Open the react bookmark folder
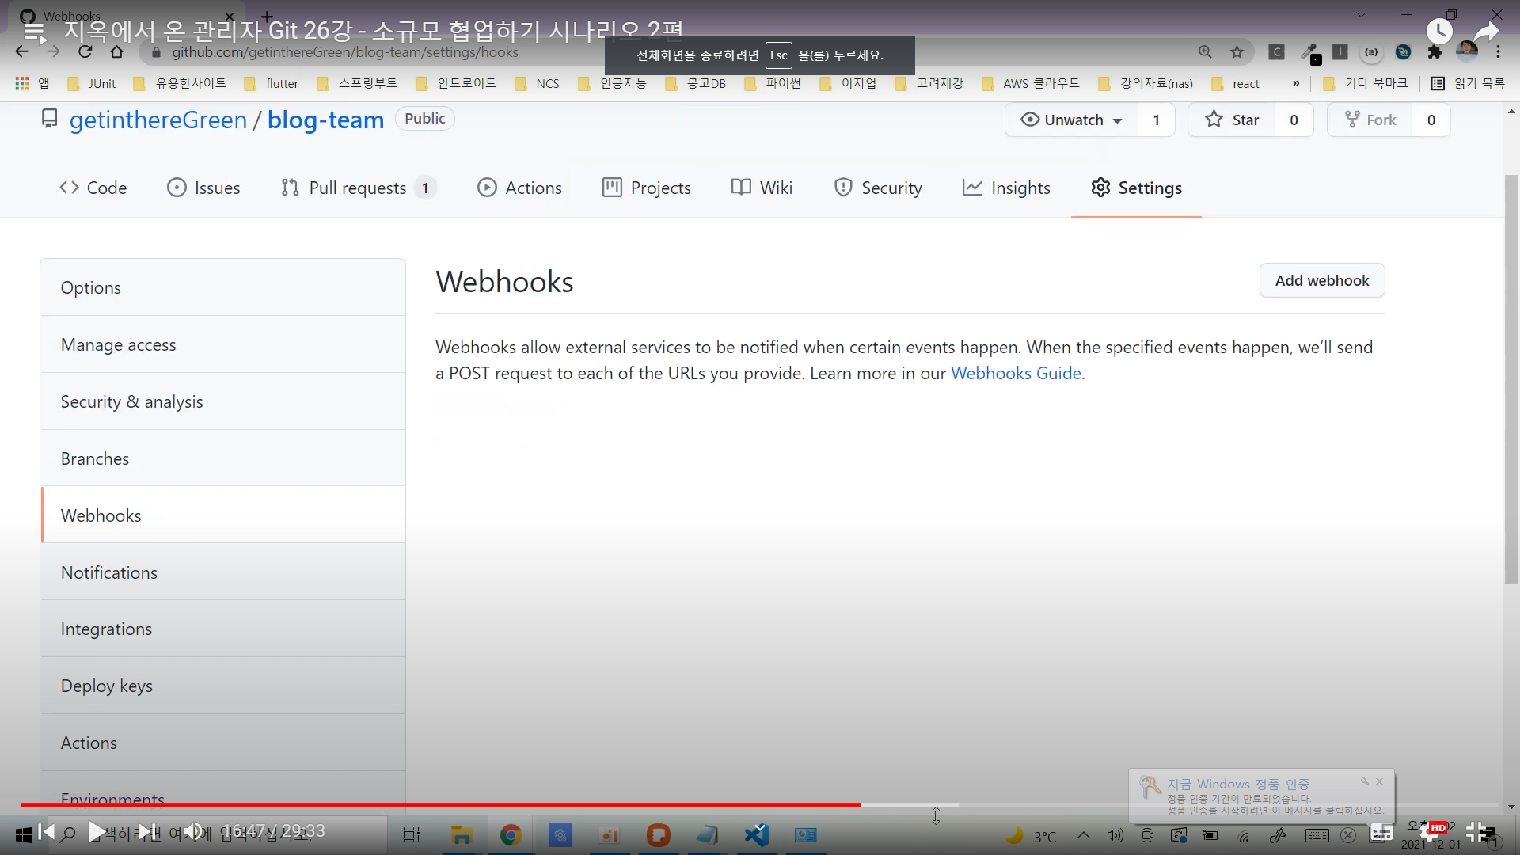Image resolution: width=1520 pixels, height=855 pixels. 1236,83
